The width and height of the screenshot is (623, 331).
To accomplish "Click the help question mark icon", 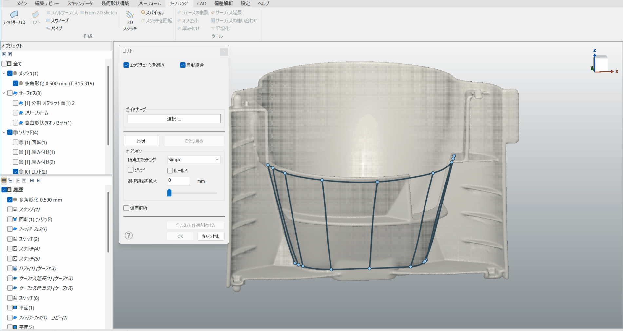I will click(x=129, y=236).
